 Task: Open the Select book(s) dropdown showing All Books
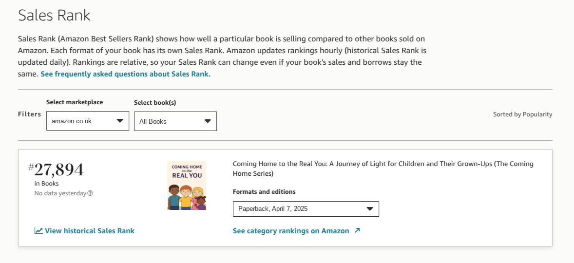[175, 121]
